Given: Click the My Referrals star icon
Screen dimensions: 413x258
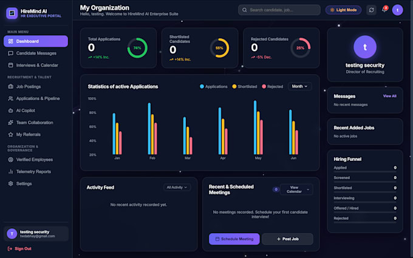Looking at the screenshot, I should (10, 135).
